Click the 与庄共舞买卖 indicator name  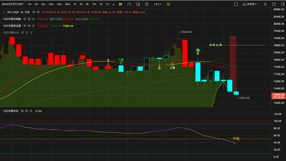point(11,111)
